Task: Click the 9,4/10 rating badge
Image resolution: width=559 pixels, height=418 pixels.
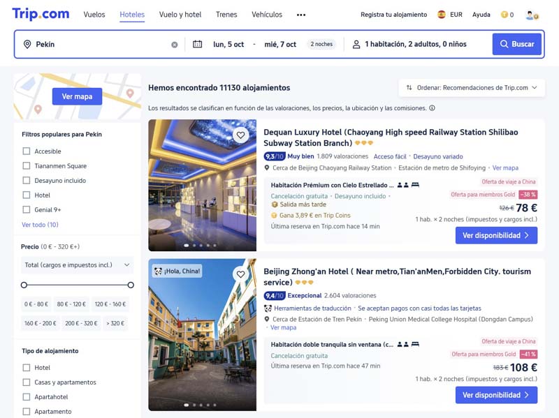Action: [x=274, y=295]
